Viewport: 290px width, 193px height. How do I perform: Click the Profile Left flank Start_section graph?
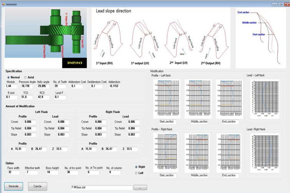click(166, 99)
